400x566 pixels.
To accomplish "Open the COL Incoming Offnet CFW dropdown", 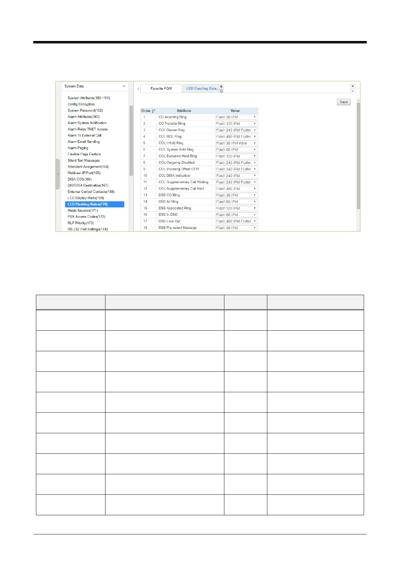I will 236,169.
